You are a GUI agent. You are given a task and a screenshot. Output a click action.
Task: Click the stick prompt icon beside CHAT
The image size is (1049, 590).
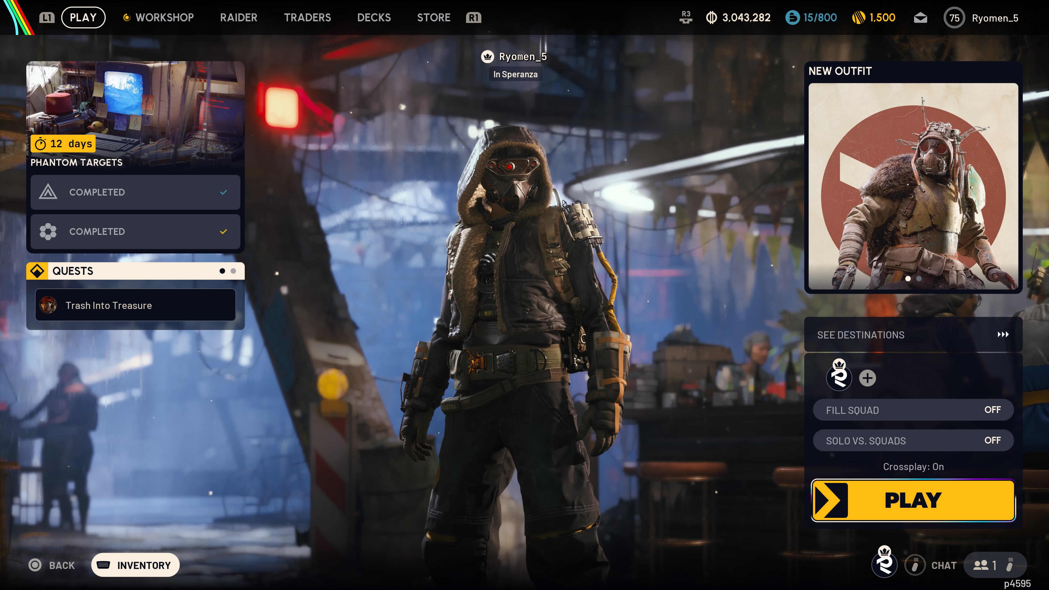(915, 565)
